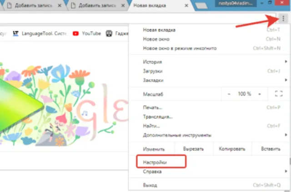Click the 'Гадже' bookmark favicon

coord(109,33)
